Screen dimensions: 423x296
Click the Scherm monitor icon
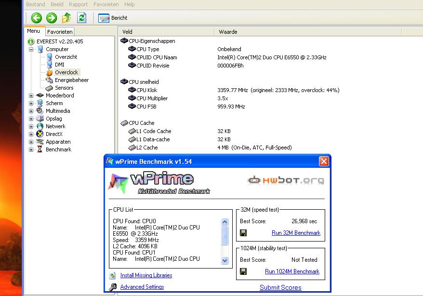click(x=40, y=103)
